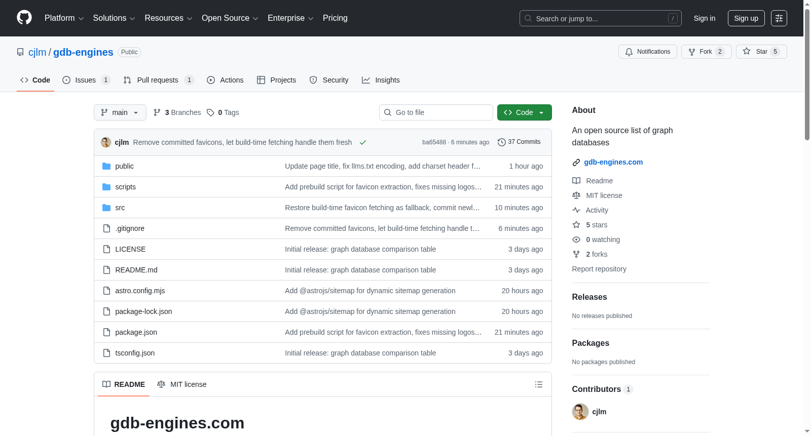Screen dimensions: 811x436
Task: Open the main branch selector dropdown
Action: tap(120, 112)
